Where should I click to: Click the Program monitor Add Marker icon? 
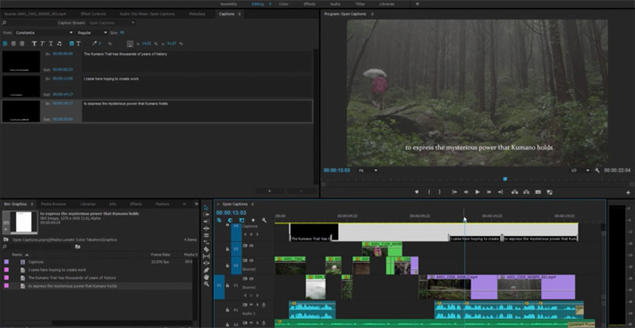pyautogui.click(x=417, y=192)
